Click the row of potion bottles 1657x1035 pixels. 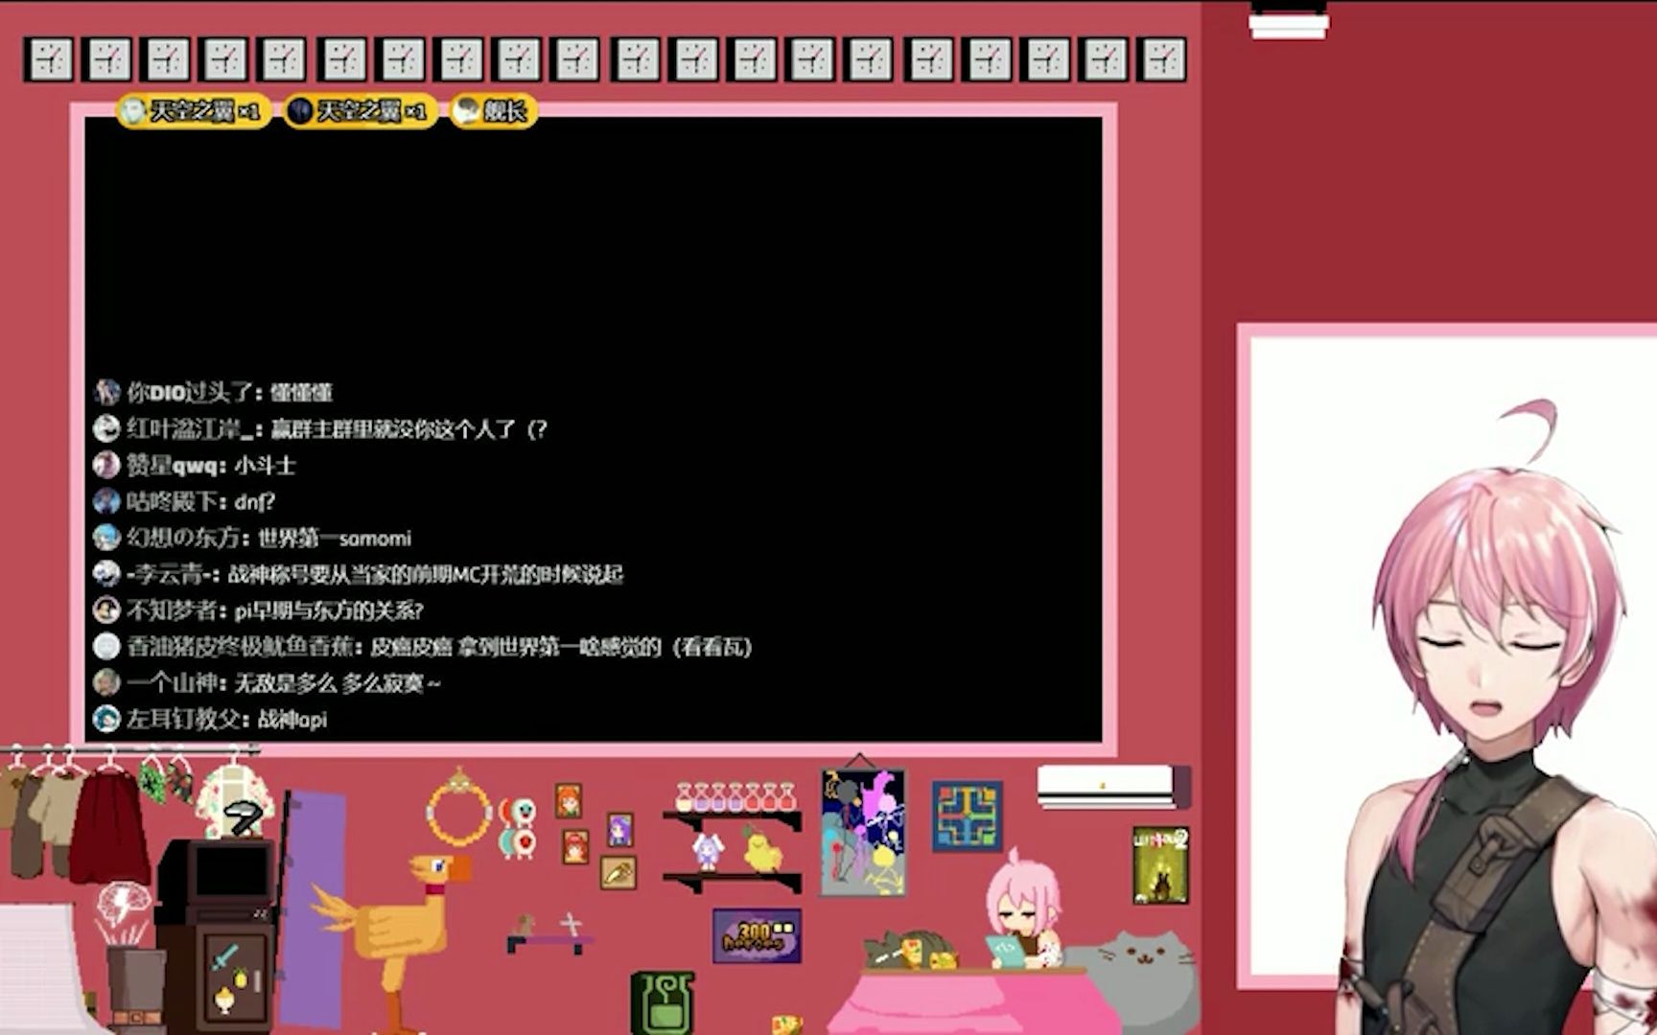click(735, 796)
